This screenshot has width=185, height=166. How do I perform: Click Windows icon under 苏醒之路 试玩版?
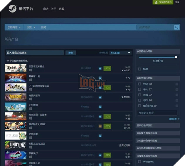(31, 147)
